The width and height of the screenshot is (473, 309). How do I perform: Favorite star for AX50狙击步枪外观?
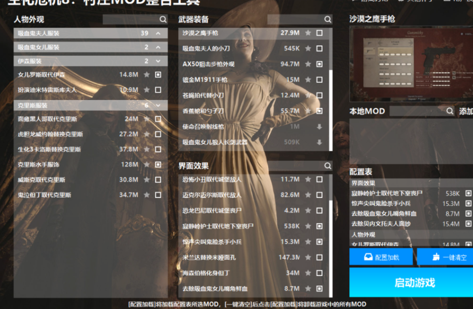308,64
